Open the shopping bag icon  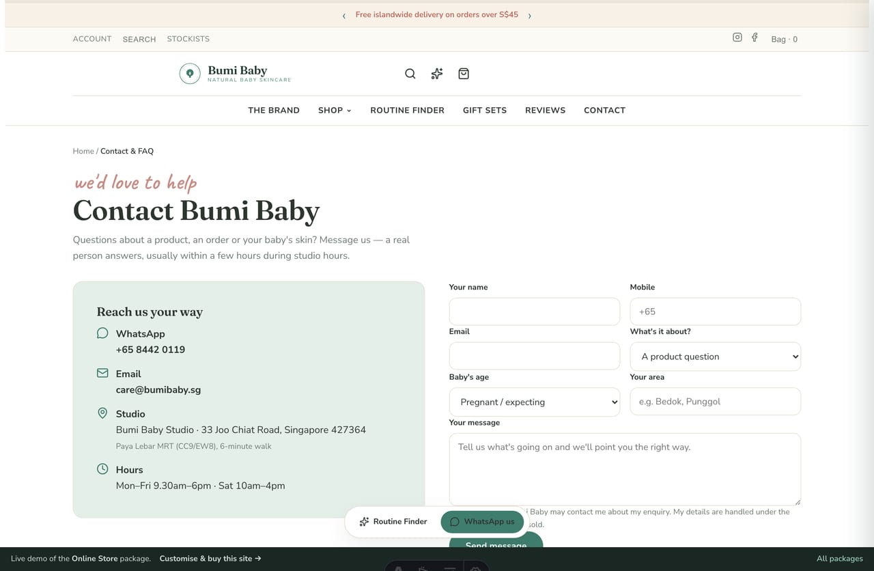click(464, 74)
